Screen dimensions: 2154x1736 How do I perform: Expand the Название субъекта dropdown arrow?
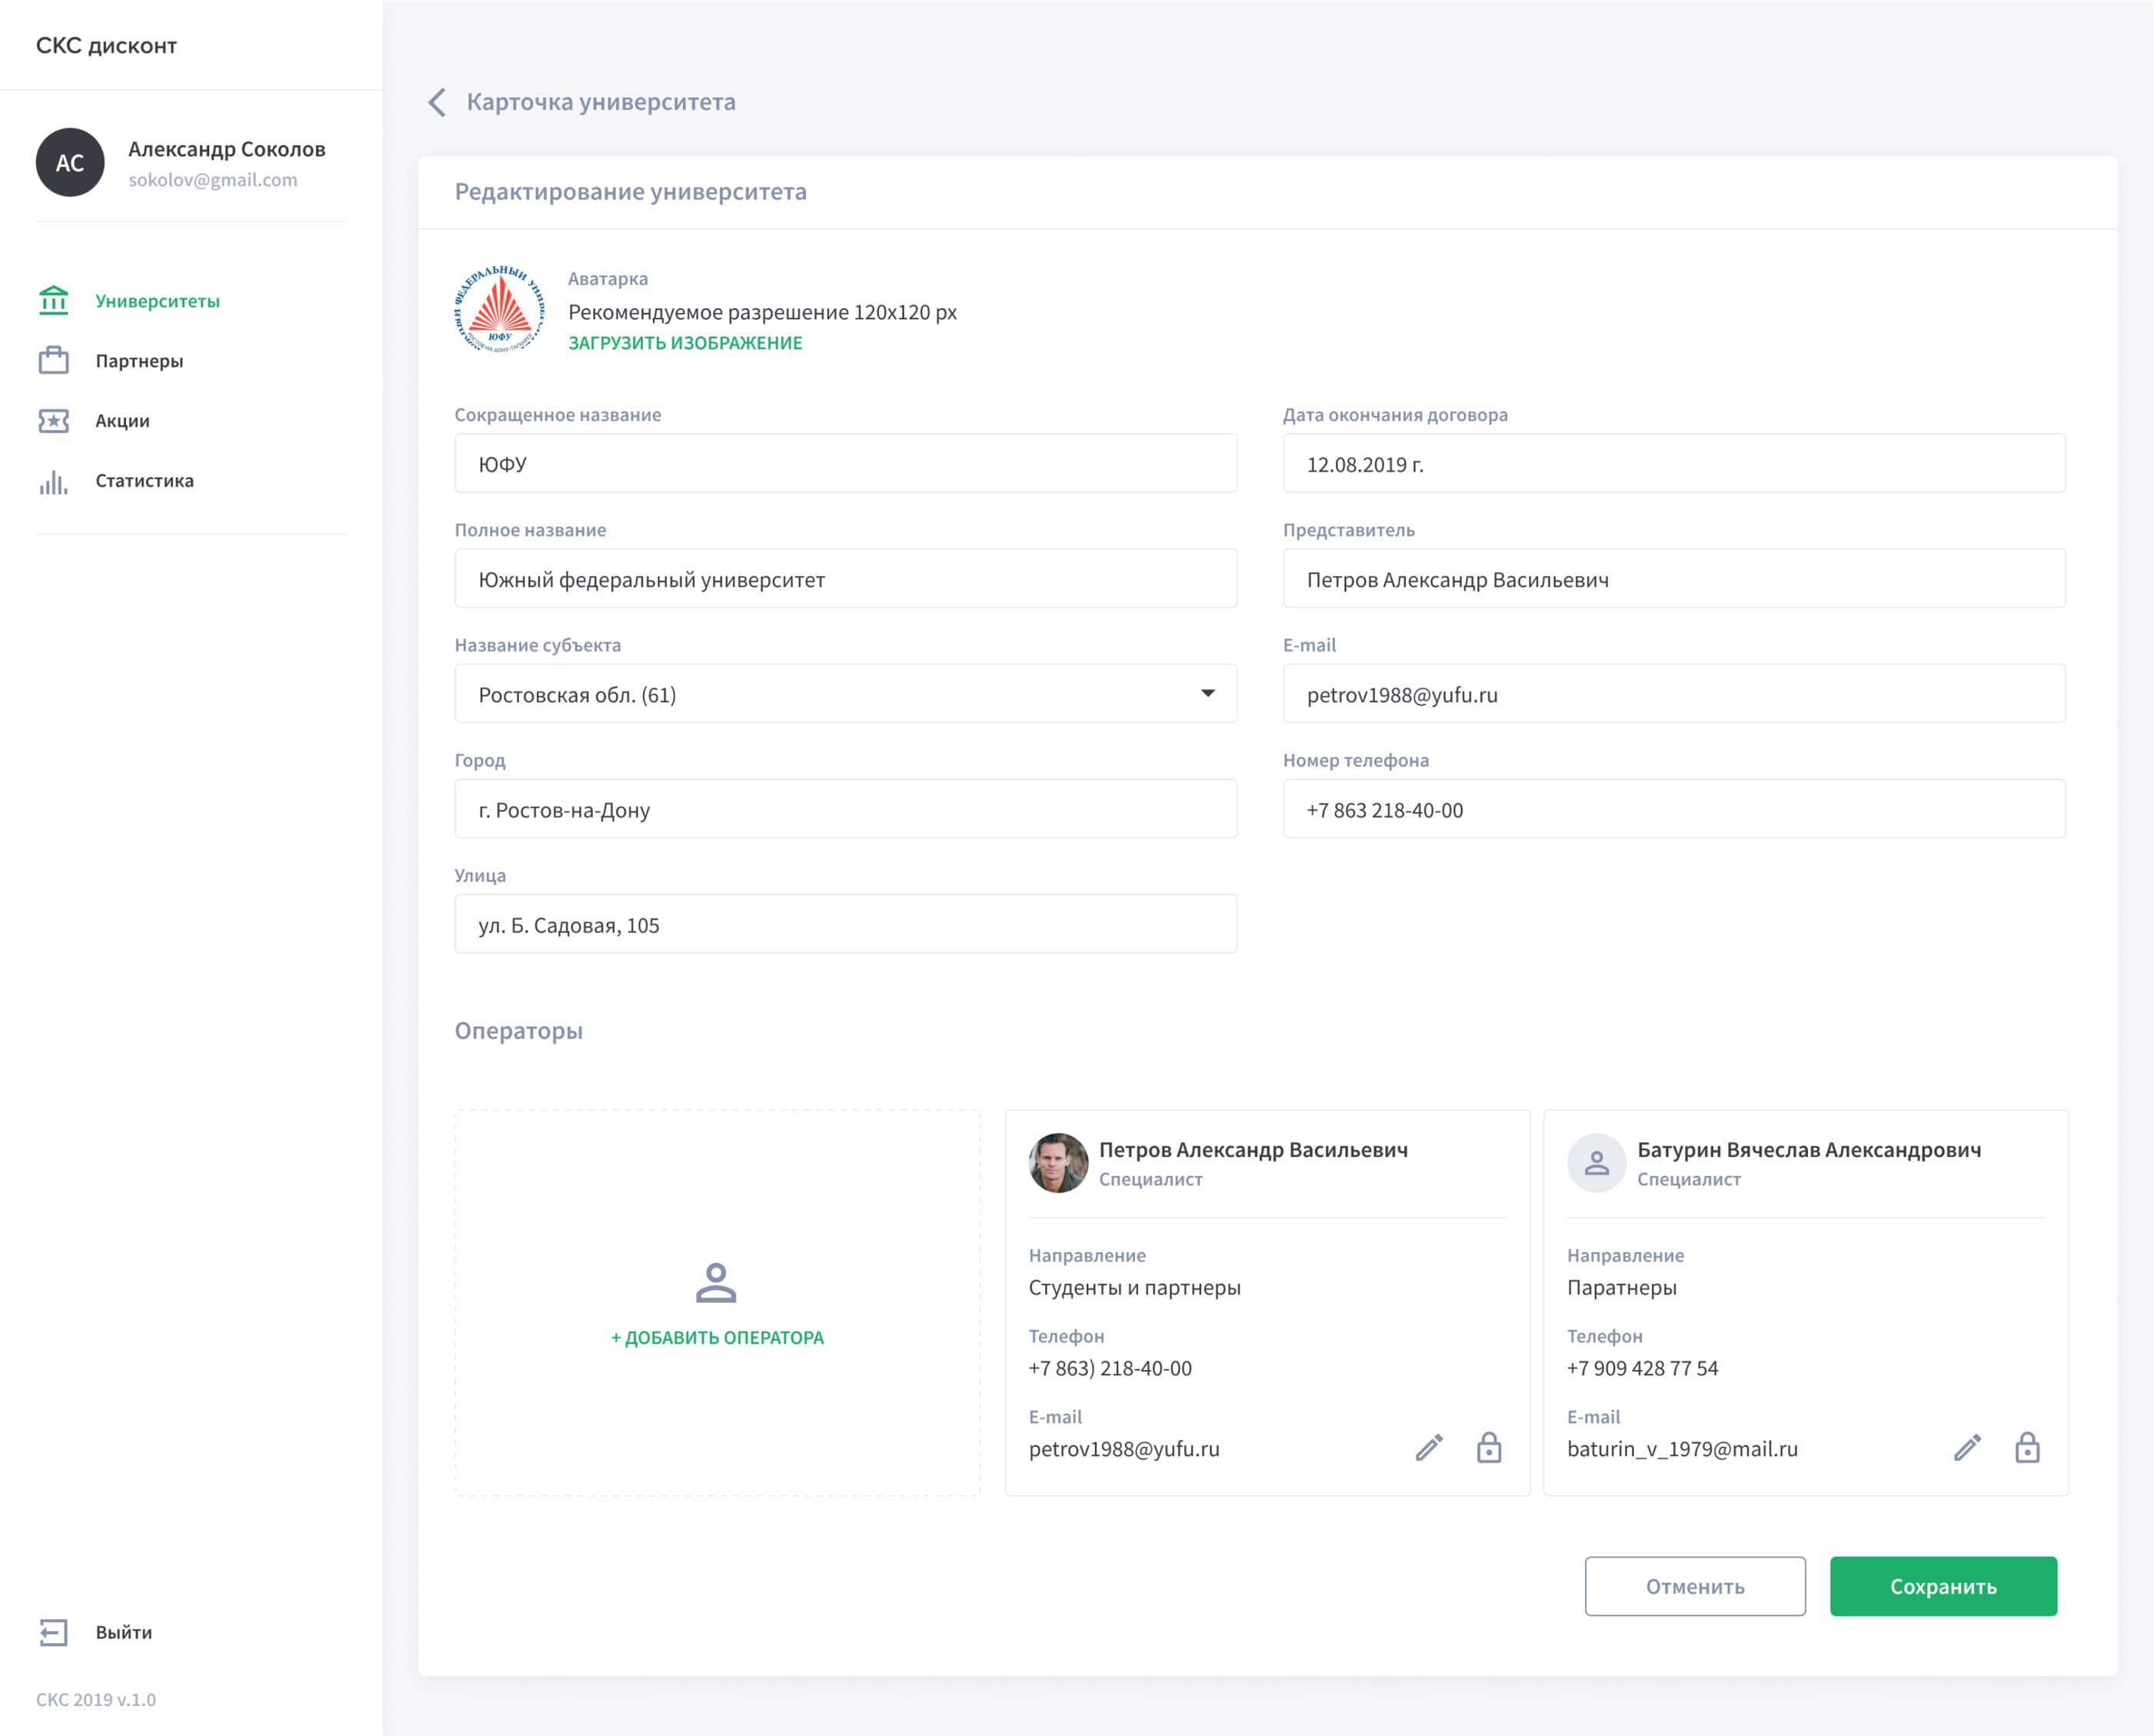point(1207,693)
